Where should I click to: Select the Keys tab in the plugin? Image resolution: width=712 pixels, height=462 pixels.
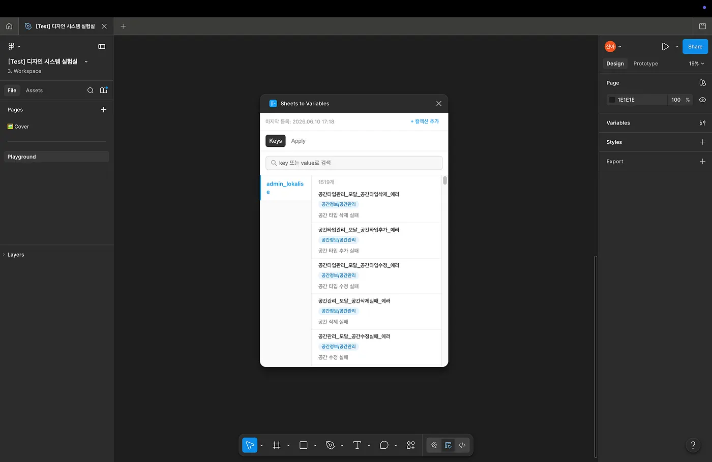276,141
